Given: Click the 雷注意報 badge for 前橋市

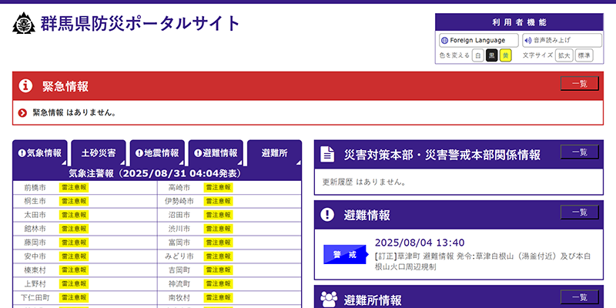Looking at the screenshot, I should point(74,187).
